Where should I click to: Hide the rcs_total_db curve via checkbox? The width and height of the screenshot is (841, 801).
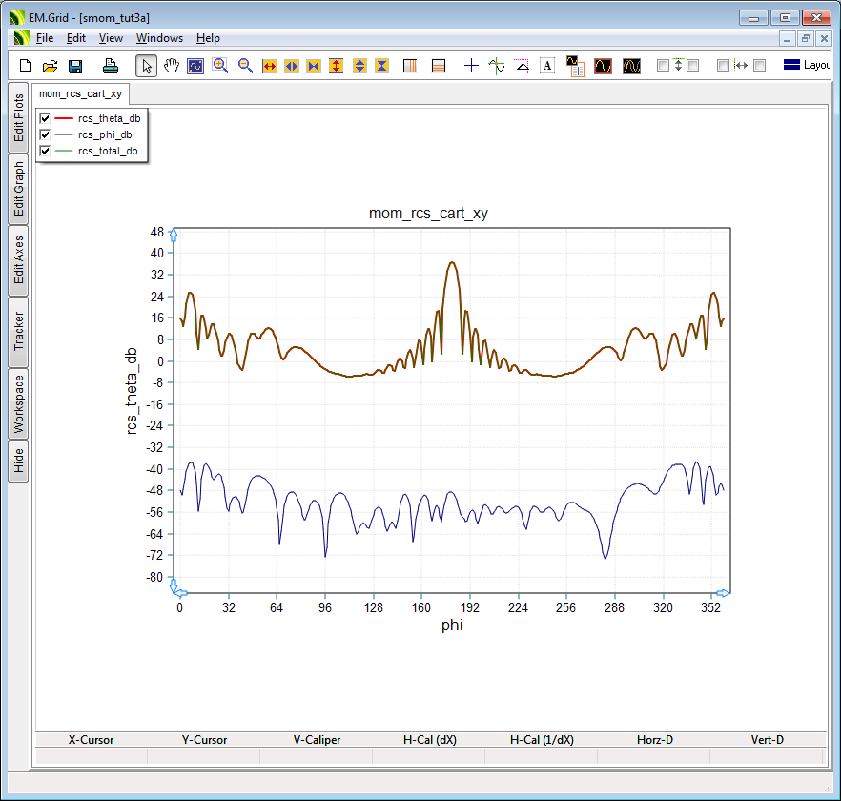coord(45,151)
